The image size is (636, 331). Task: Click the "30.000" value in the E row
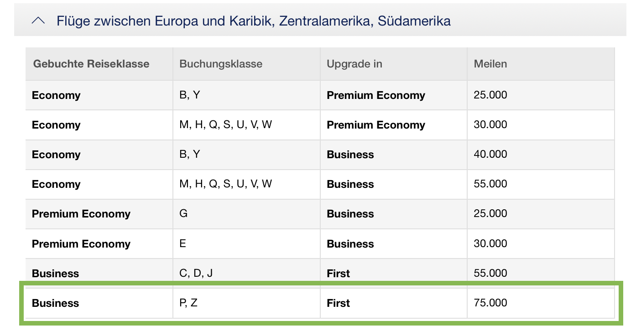pyautogui.click(x=490, y=243)
